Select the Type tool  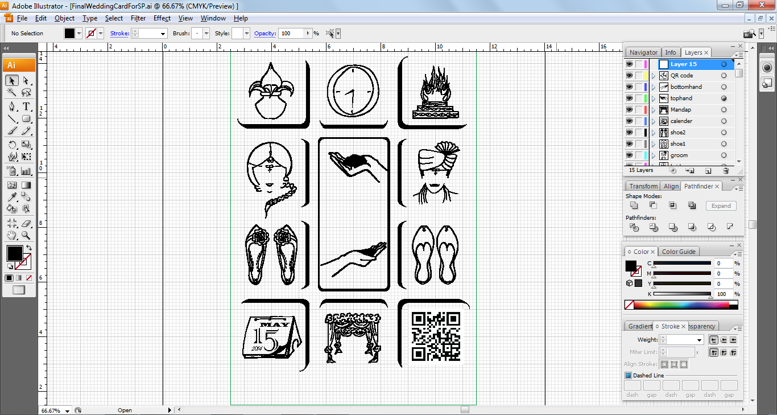[x=26, y=107]
